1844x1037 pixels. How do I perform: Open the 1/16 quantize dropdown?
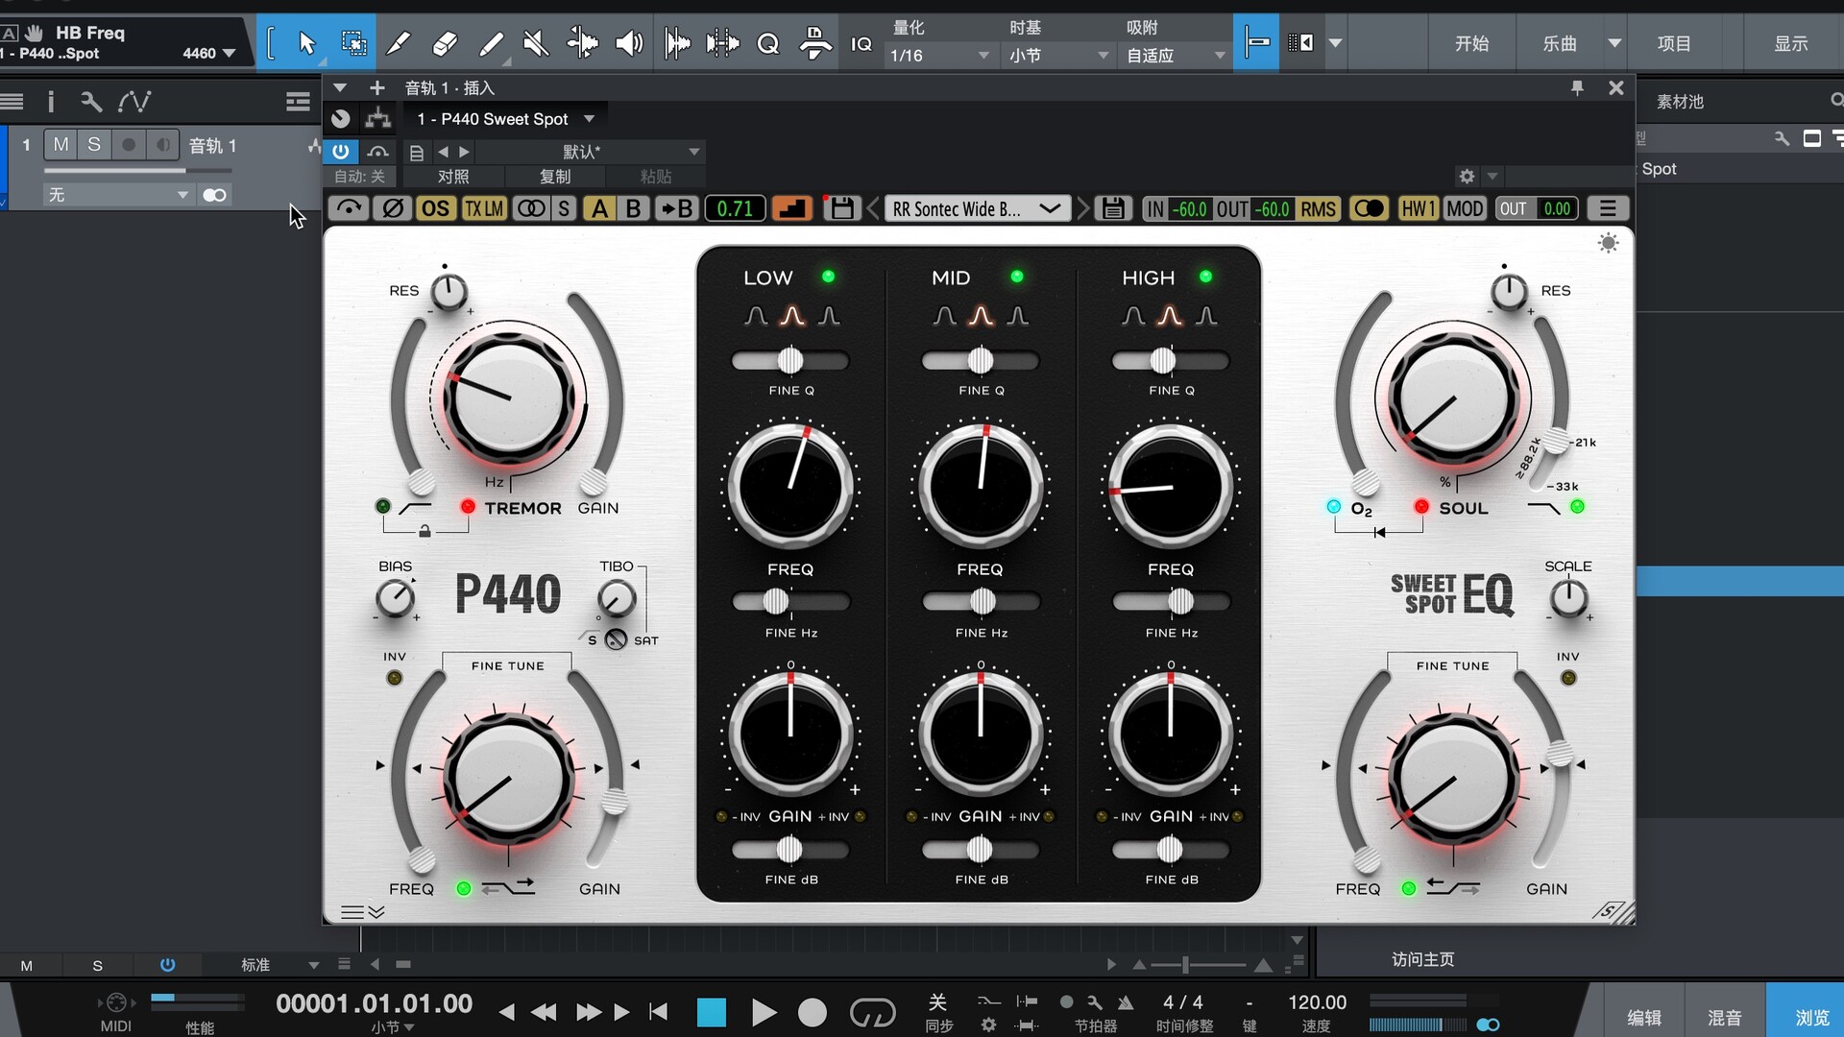pos(938,56)
